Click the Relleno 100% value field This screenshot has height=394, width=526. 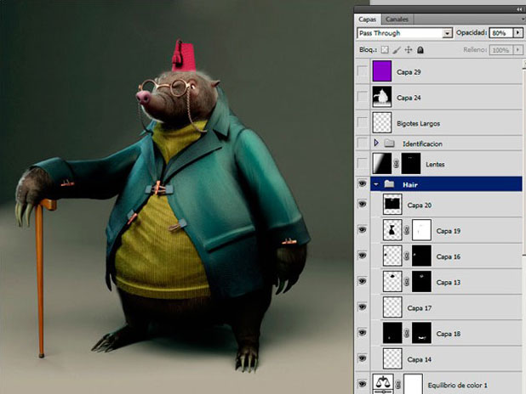(x=500, y=50)
